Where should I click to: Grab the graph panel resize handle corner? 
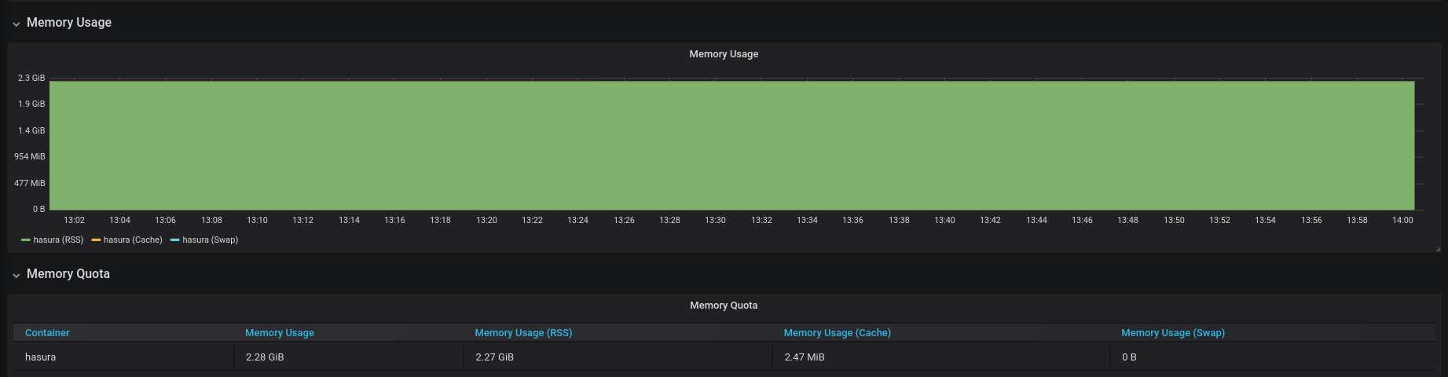[1438, 249]
